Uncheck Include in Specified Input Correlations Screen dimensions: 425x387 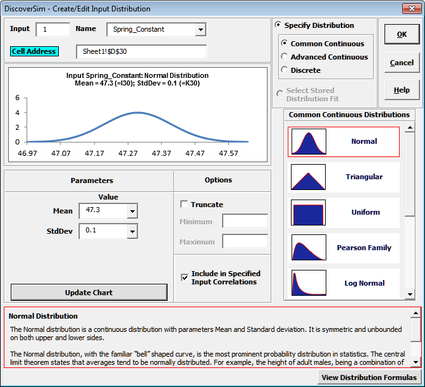(185, 277)
